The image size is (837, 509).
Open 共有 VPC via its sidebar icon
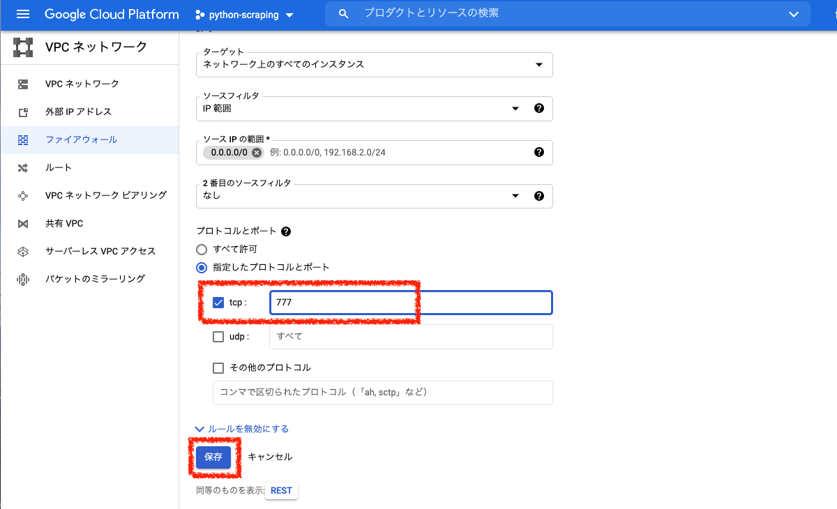[x=22, y=223]
